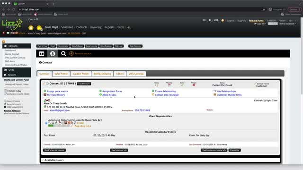Screen dimensions: 303x170
Task: Click the round orange status icon near Logout
Action: pos(223,20)
